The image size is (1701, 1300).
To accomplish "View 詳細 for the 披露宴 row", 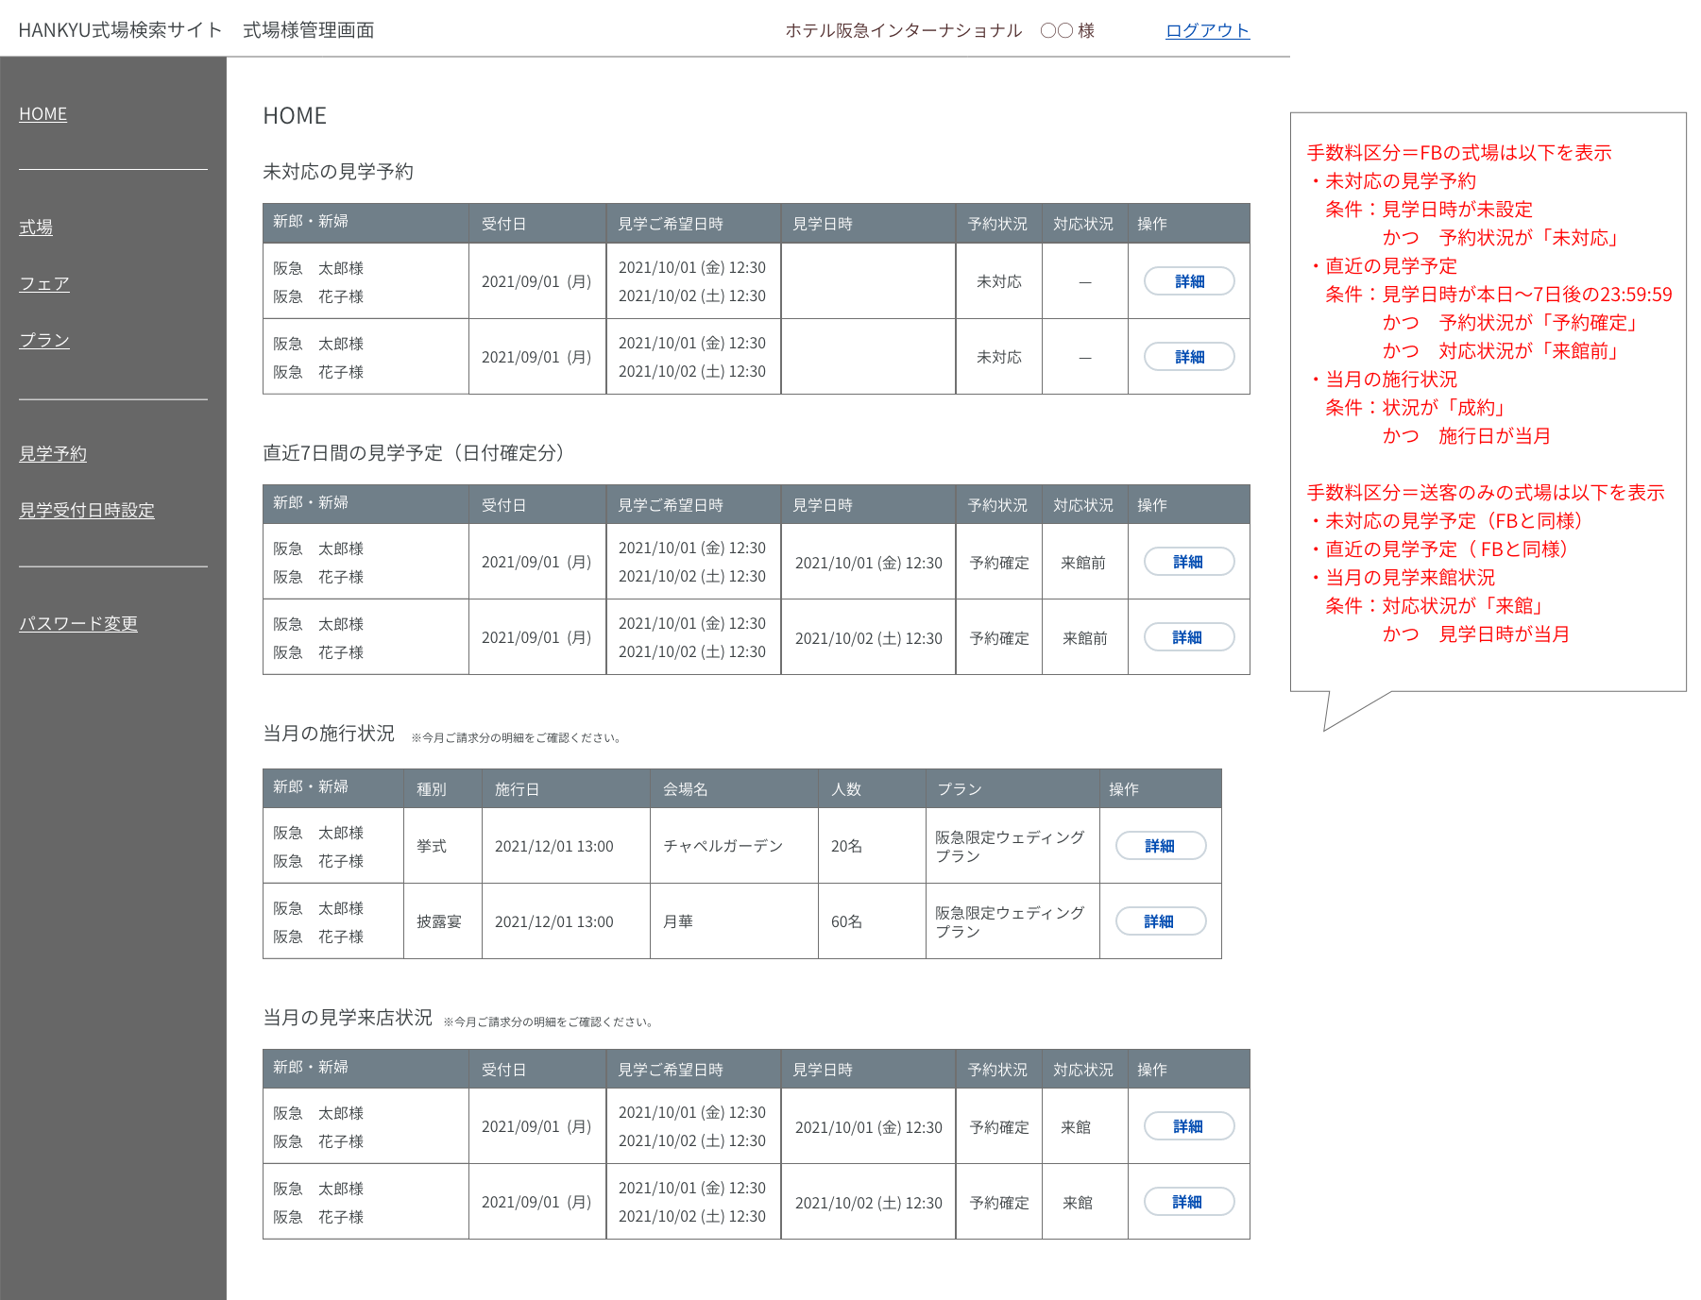I will pyautogui.click(x=1160, y=921).
